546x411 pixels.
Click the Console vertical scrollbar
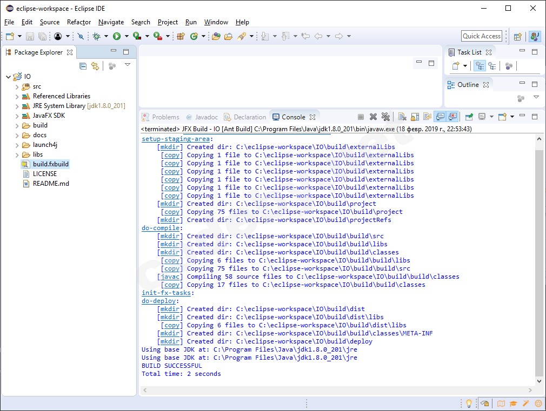click(x=538, y=259)
